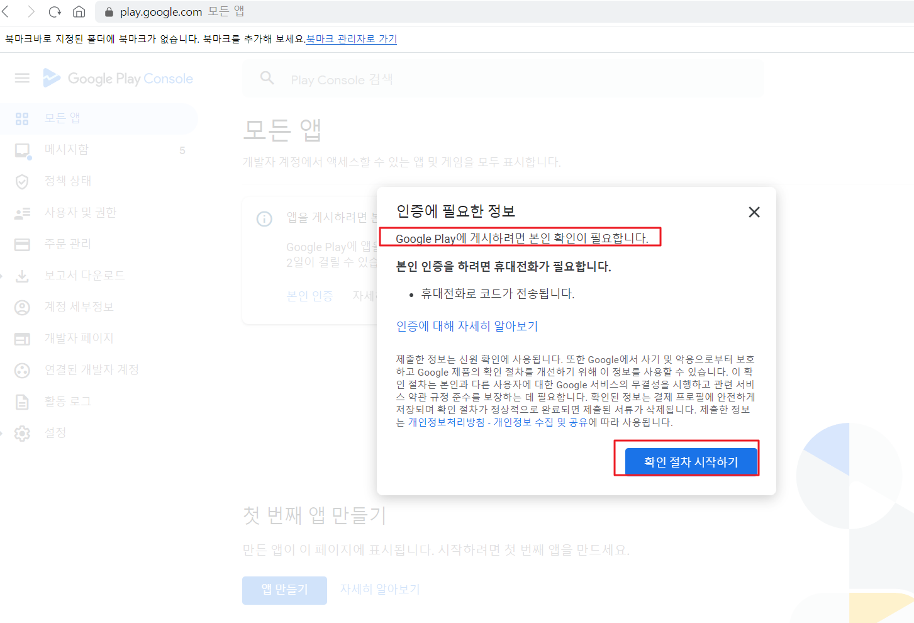The height and width of the screenshot is (623, 914).
Task: Focus the Play Console 검색 search field
Action: (x=503, y=79)
